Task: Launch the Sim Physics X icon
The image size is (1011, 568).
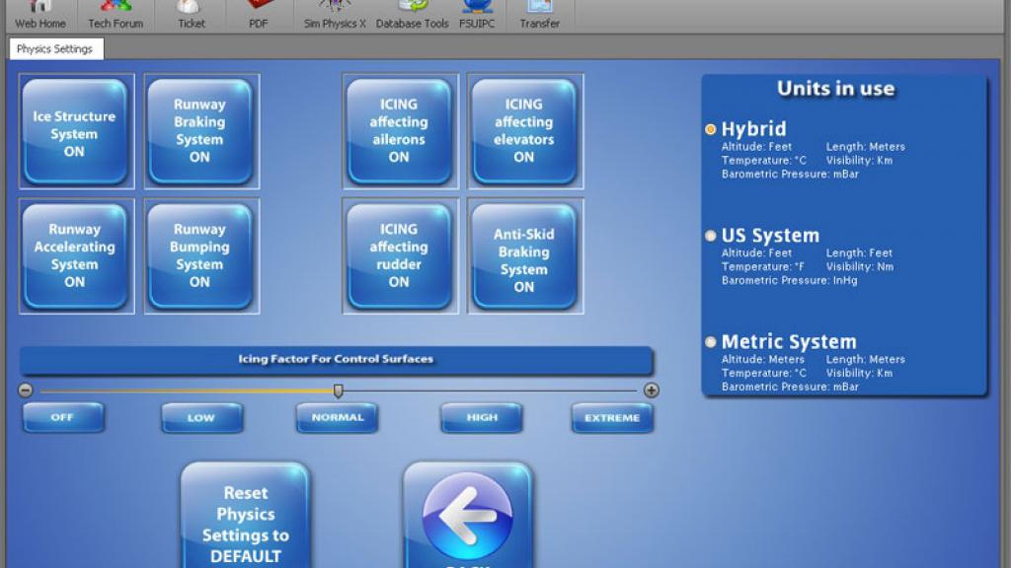Action: [x=334, y=14]
